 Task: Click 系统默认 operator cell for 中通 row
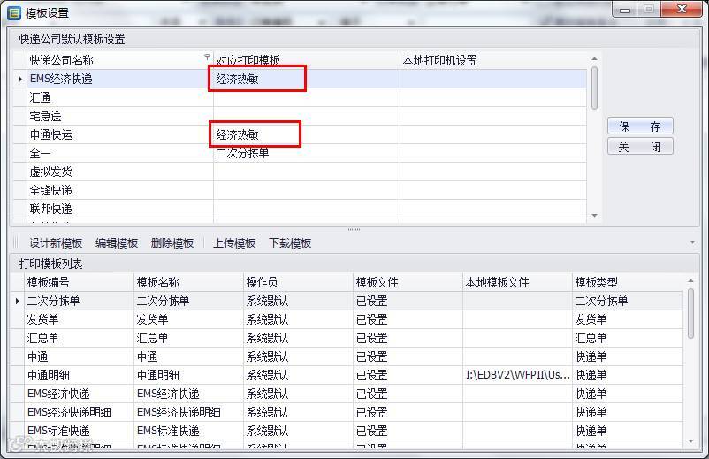click(x=299, y=356)
